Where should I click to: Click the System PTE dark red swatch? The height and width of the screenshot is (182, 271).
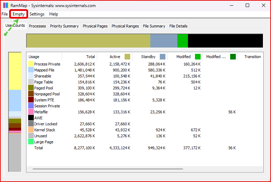tap(31, 100)
